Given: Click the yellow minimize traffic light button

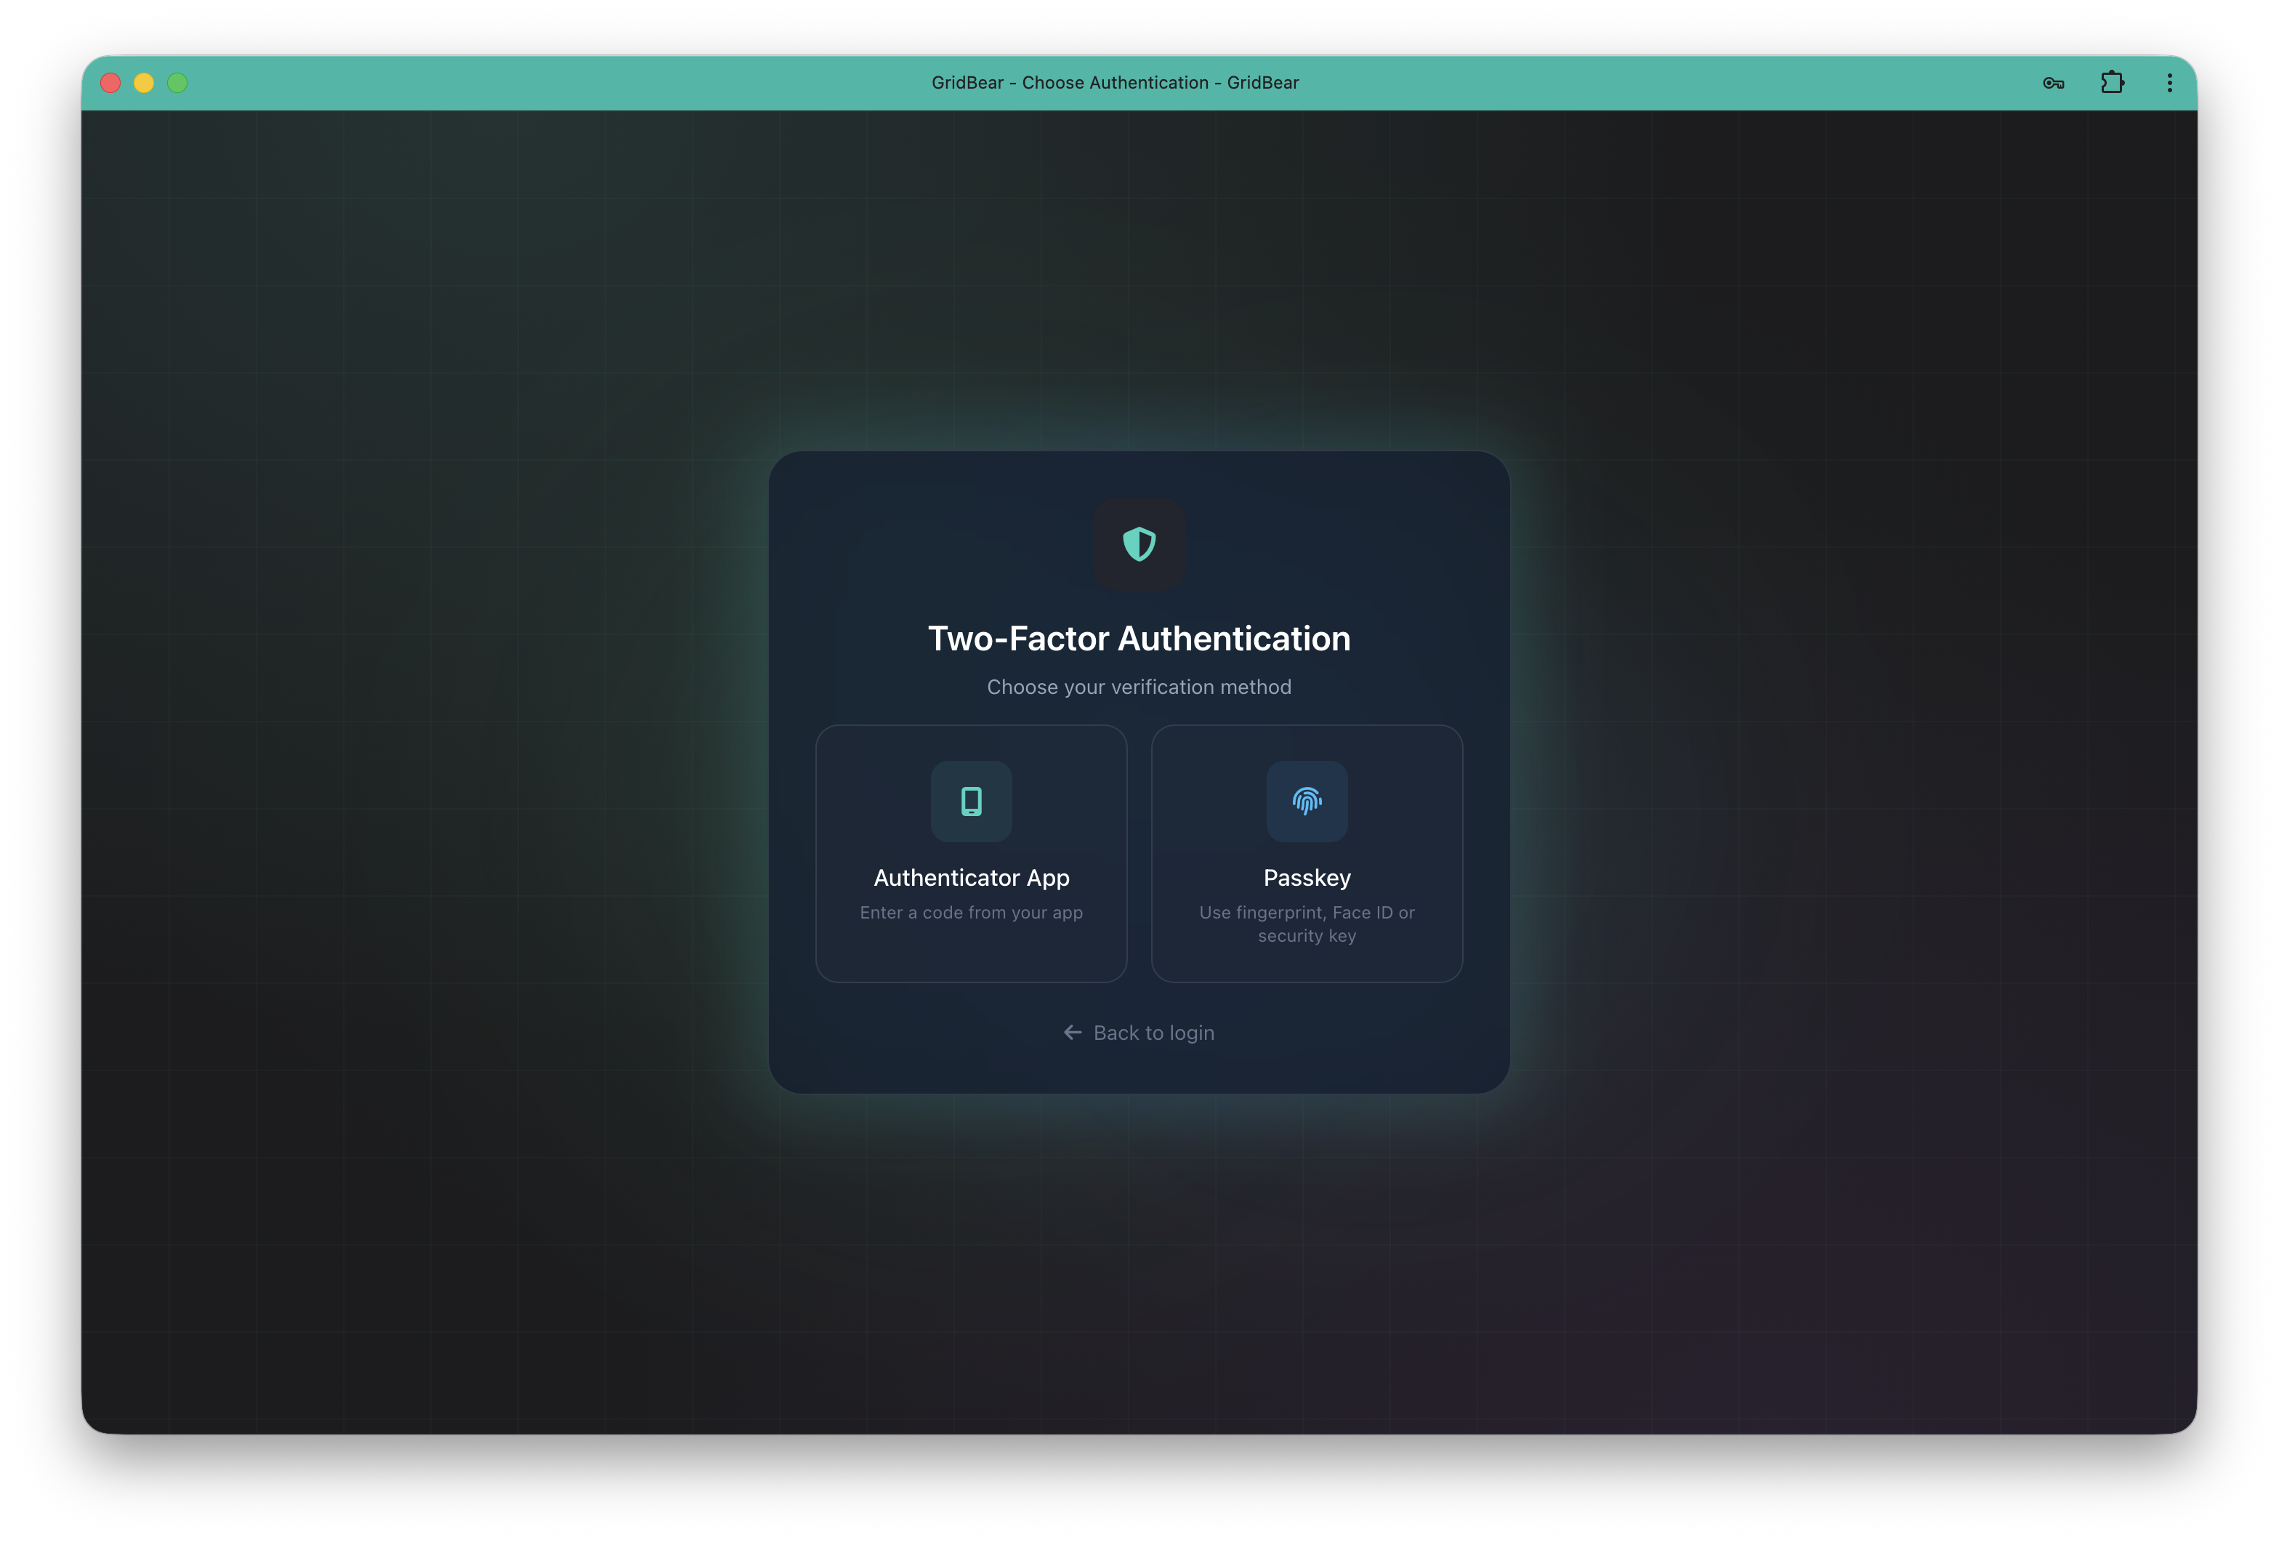Looking at the screenshot, I should [144, 82].
